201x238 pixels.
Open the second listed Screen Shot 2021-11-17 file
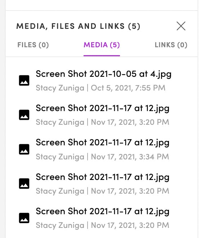(x=102, y=109)
